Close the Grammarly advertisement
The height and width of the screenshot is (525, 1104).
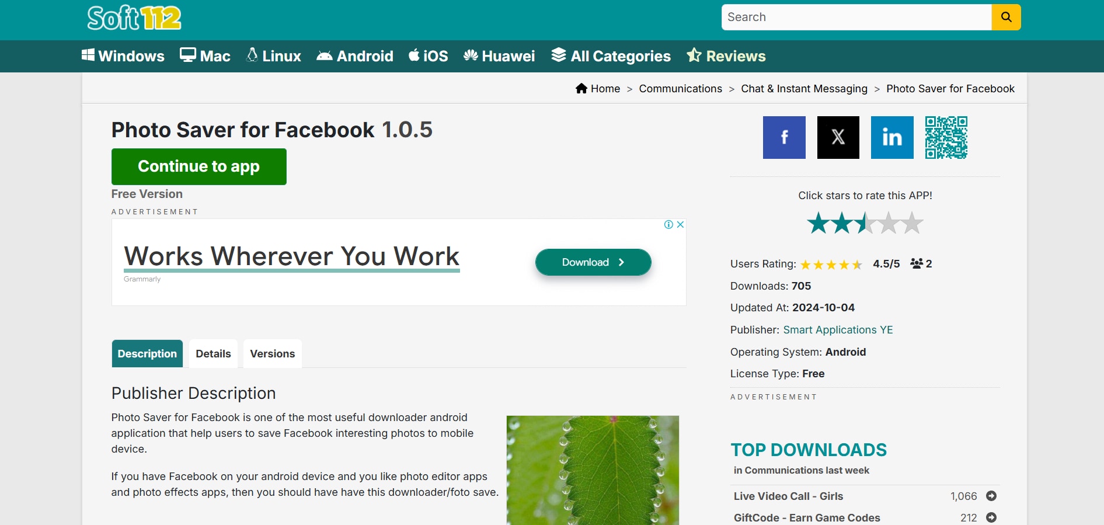pos(680,225)
